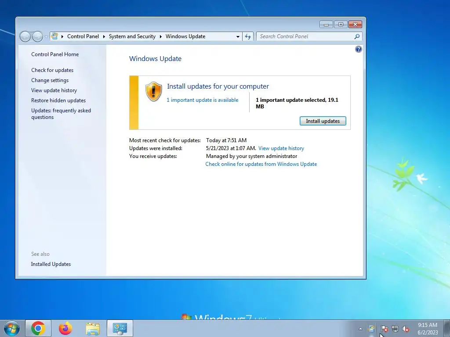450x337 pixels.
Task: Click the Back navigation arrow button
Action: (25, 36)
